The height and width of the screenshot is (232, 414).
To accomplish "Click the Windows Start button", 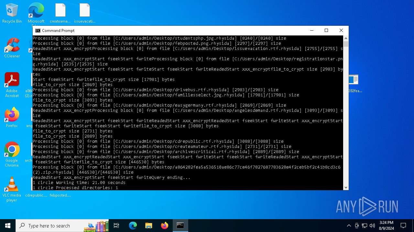I will click(8, 226).
